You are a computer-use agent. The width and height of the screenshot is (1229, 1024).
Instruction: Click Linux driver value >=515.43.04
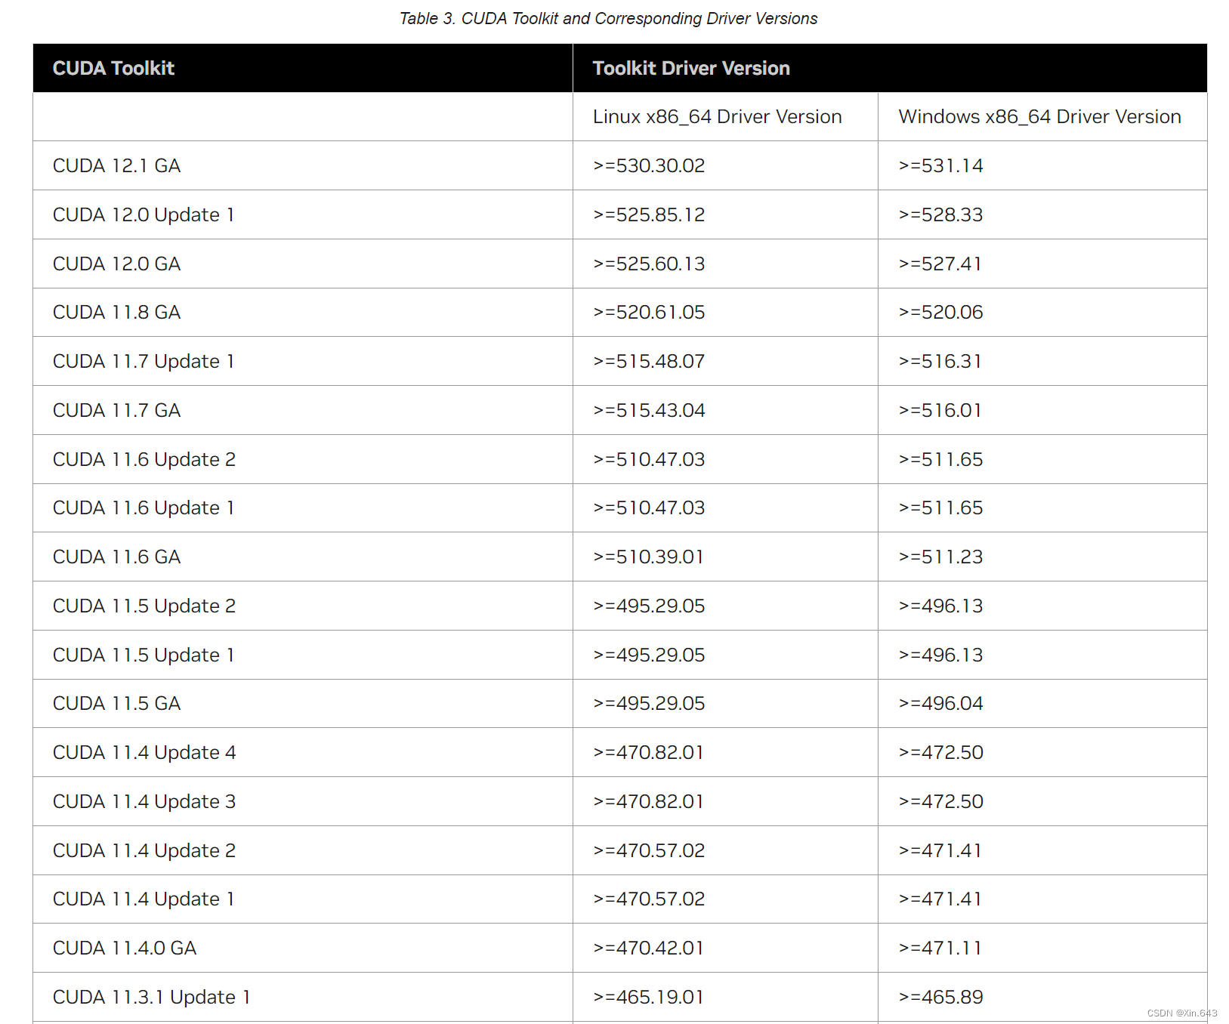pyautogui.click(x=649, y=411)
